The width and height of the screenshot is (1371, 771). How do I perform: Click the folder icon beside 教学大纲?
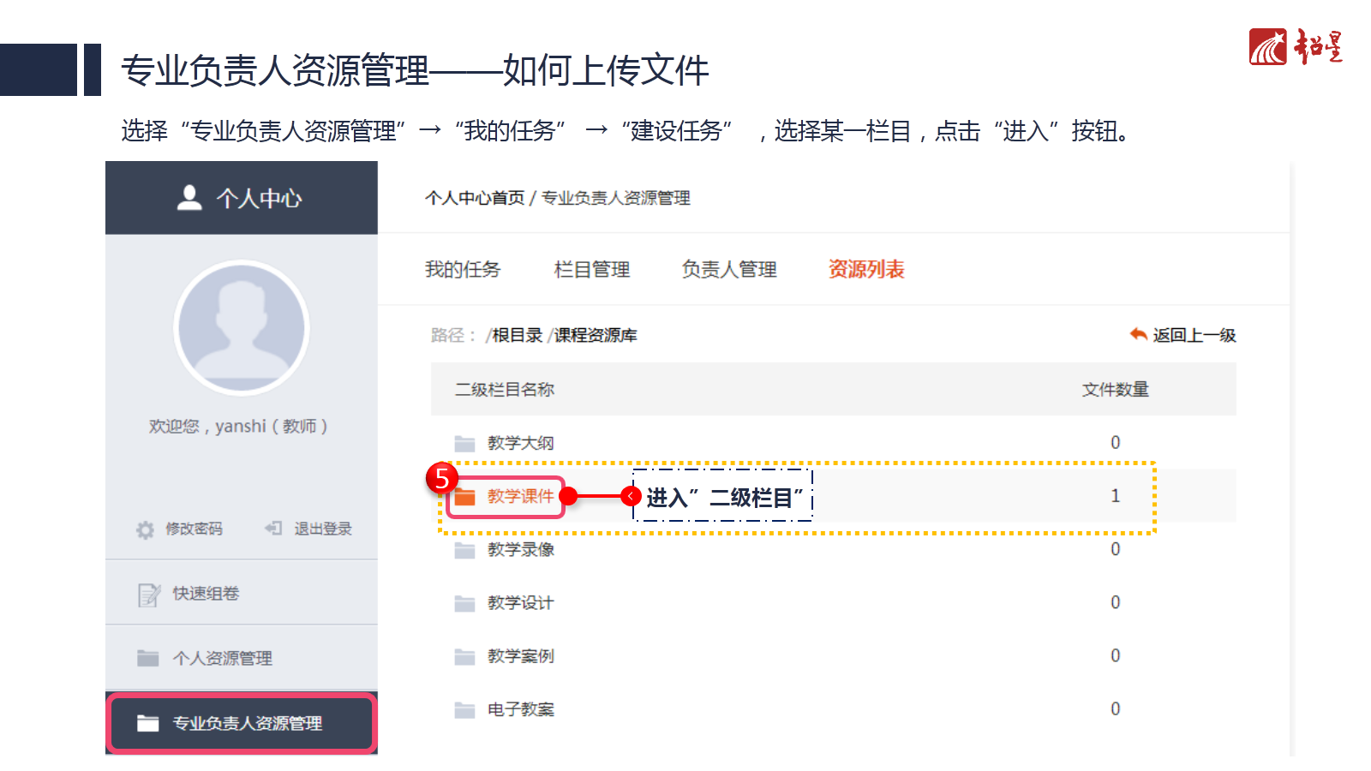tap(464, 444)
